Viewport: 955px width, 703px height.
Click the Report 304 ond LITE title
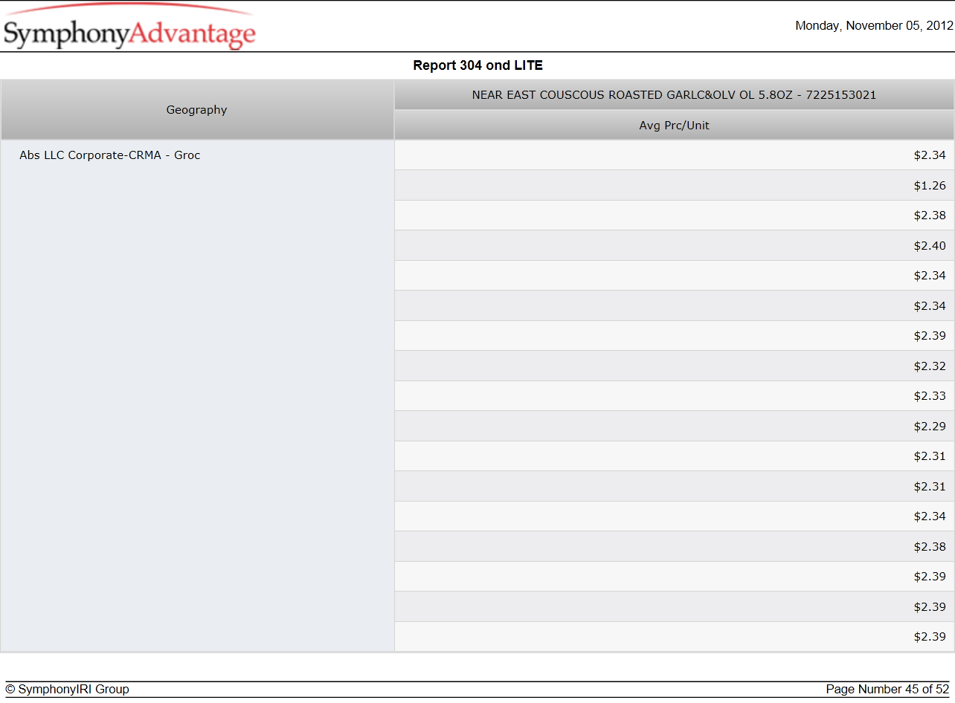[477, 65]
